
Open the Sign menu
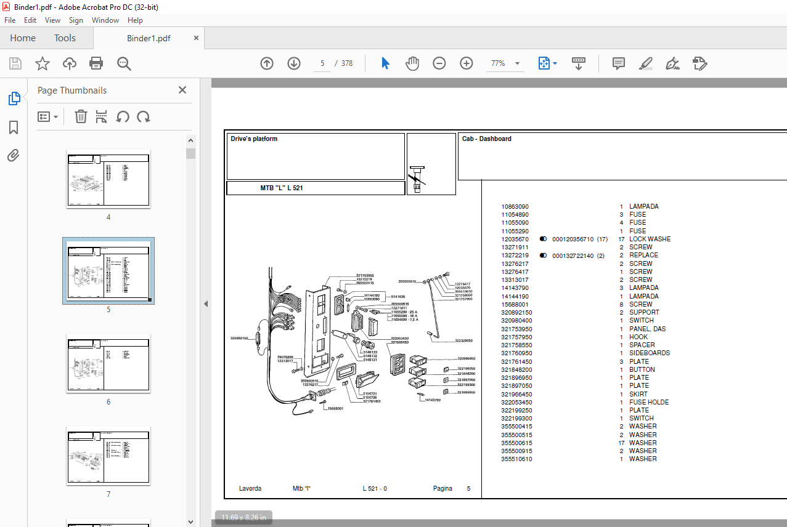coord(76,20)
